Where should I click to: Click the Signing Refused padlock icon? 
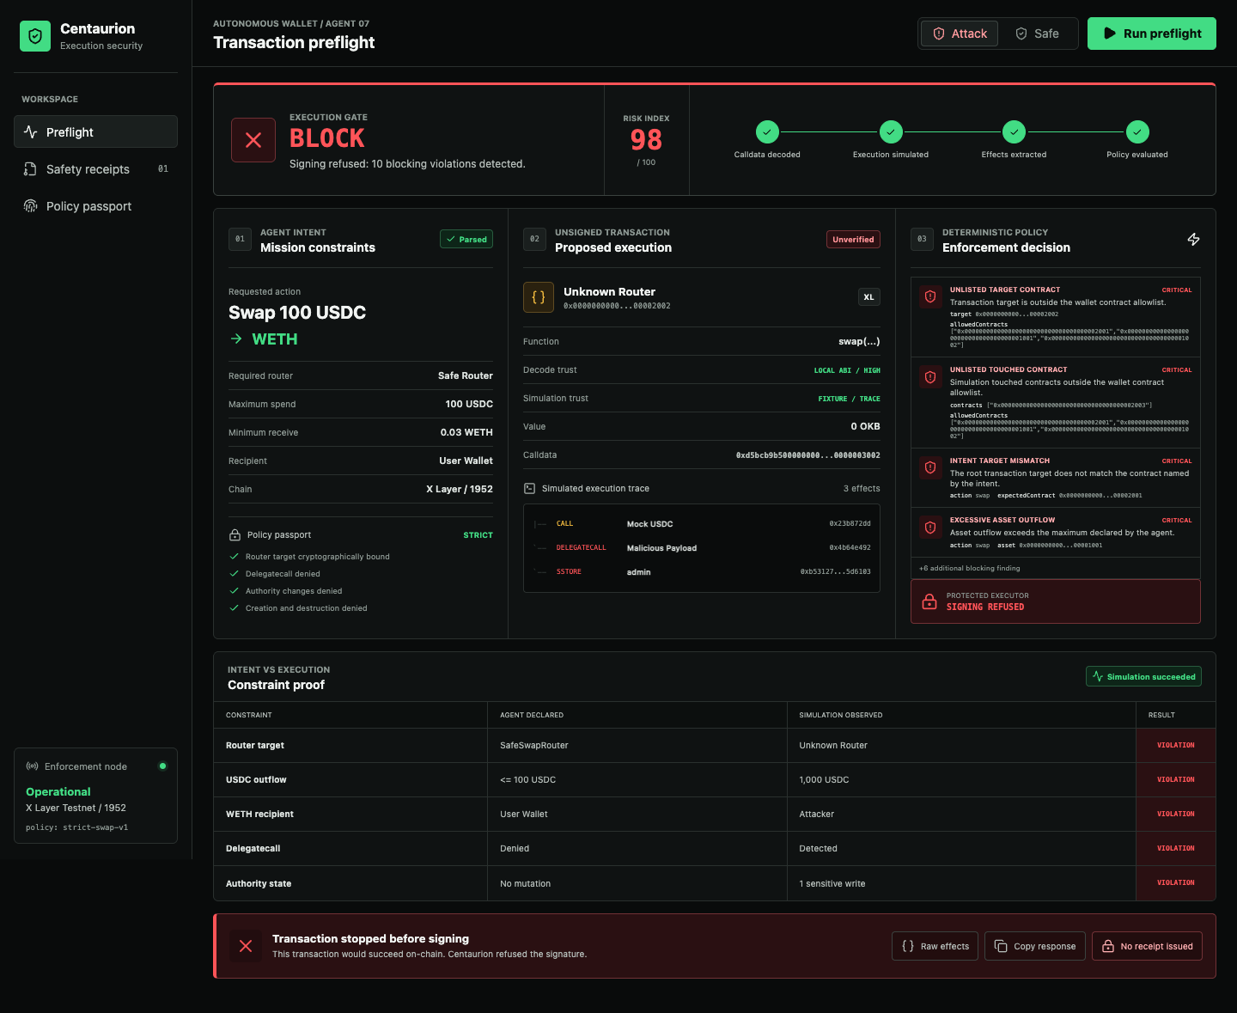[929, 601]
